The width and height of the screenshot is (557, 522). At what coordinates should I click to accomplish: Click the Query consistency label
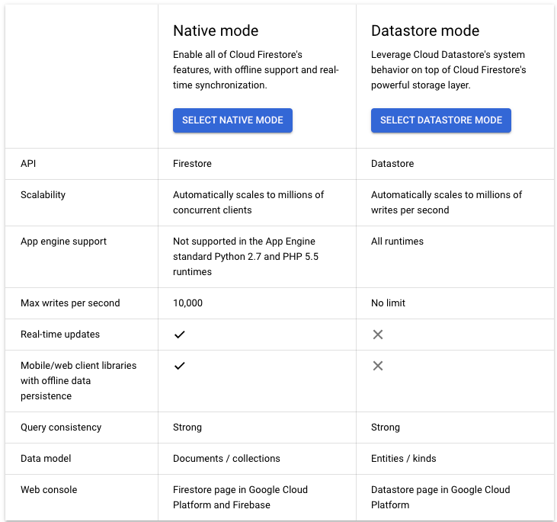[x=61, y=428]
